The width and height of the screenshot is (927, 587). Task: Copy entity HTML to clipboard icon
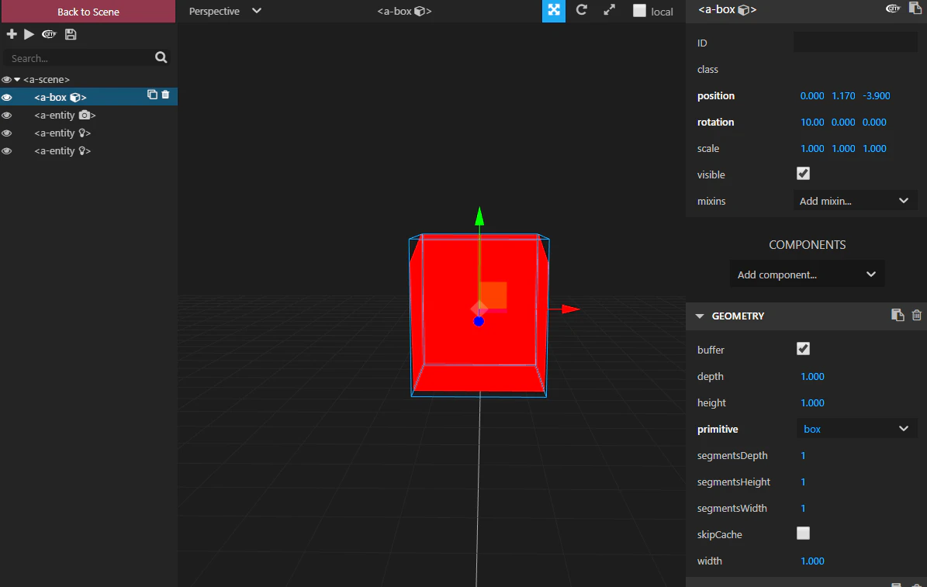pyautogui.click(x=915, y=9)
